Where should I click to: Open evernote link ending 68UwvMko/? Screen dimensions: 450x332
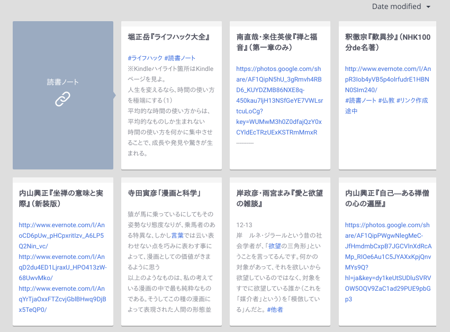point(62,267)
